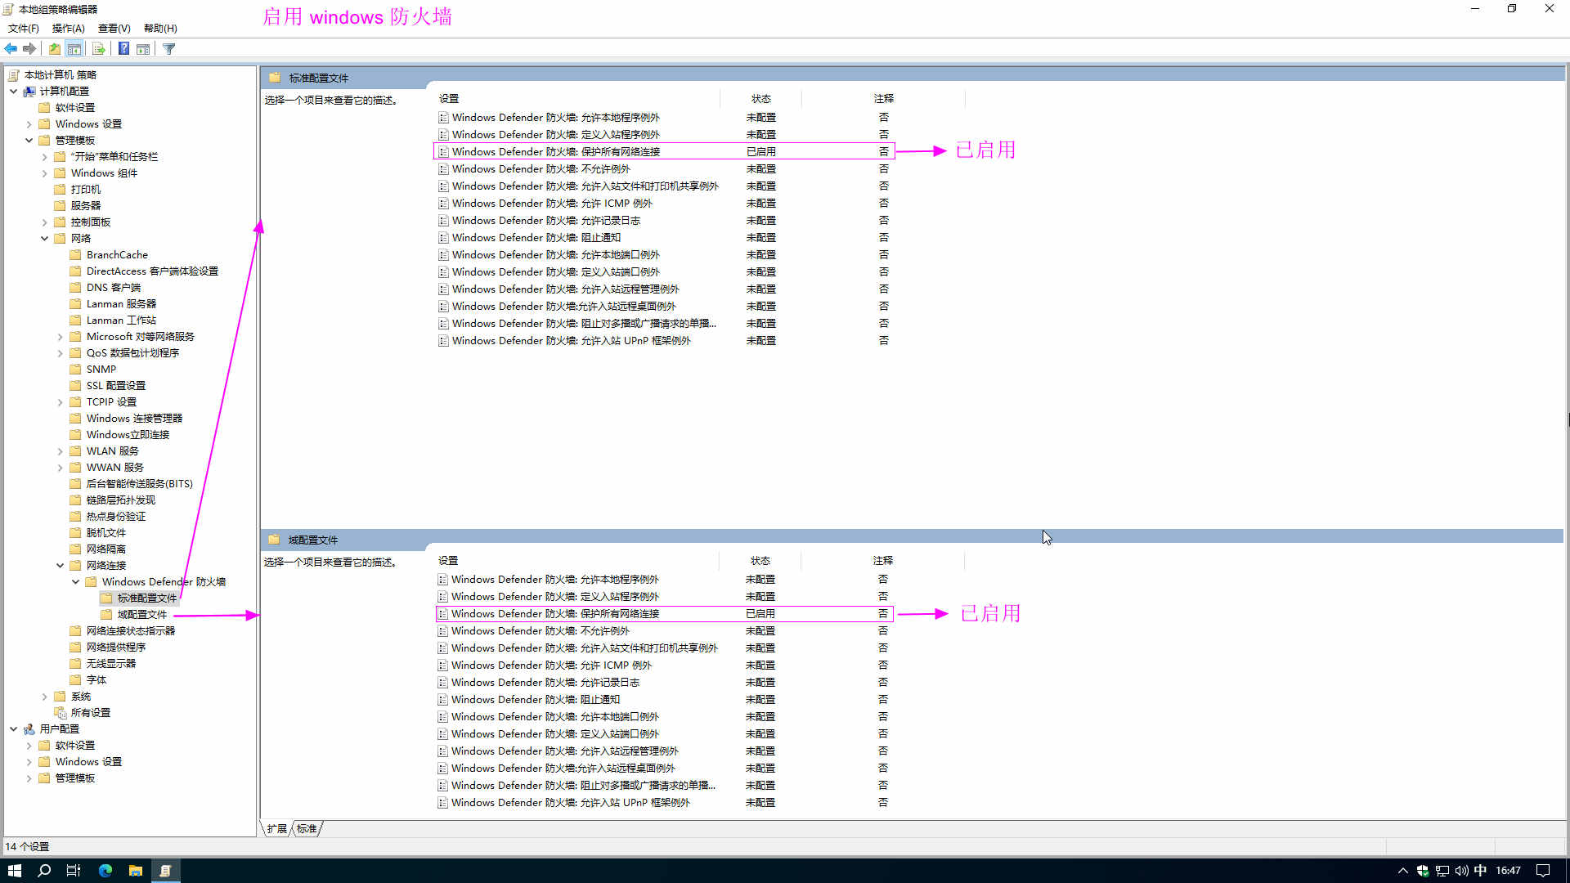
Task: Select the 网络连接状态指示器 folder
Action: pyautogui.click(x=131, y=630)
